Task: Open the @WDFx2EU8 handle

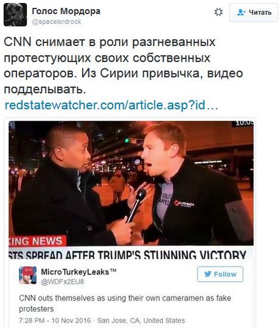Action: click(x=63, y=282)
